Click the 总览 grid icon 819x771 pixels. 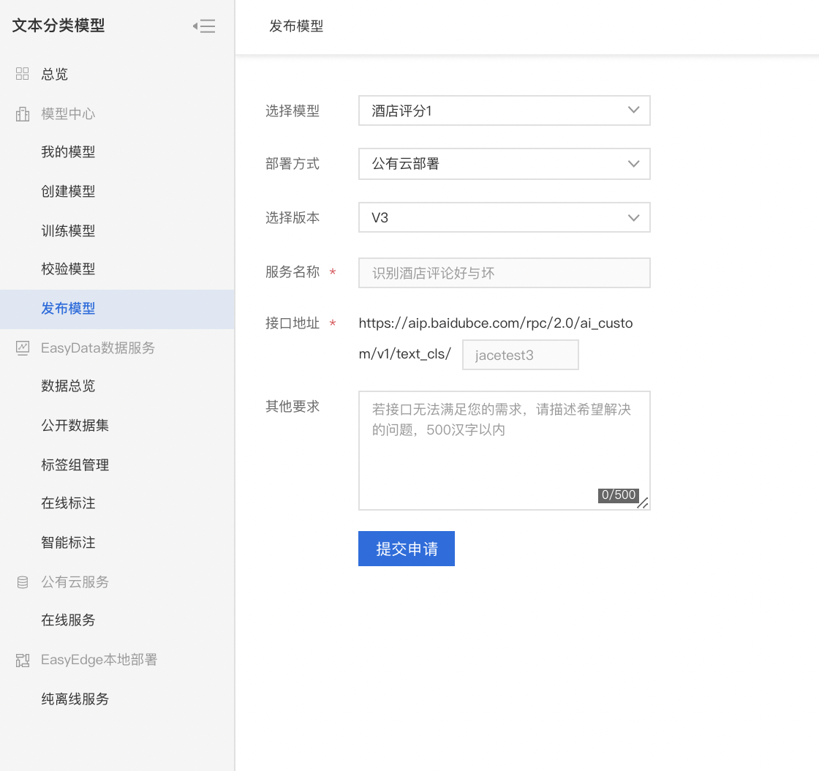tap(23, 74)
